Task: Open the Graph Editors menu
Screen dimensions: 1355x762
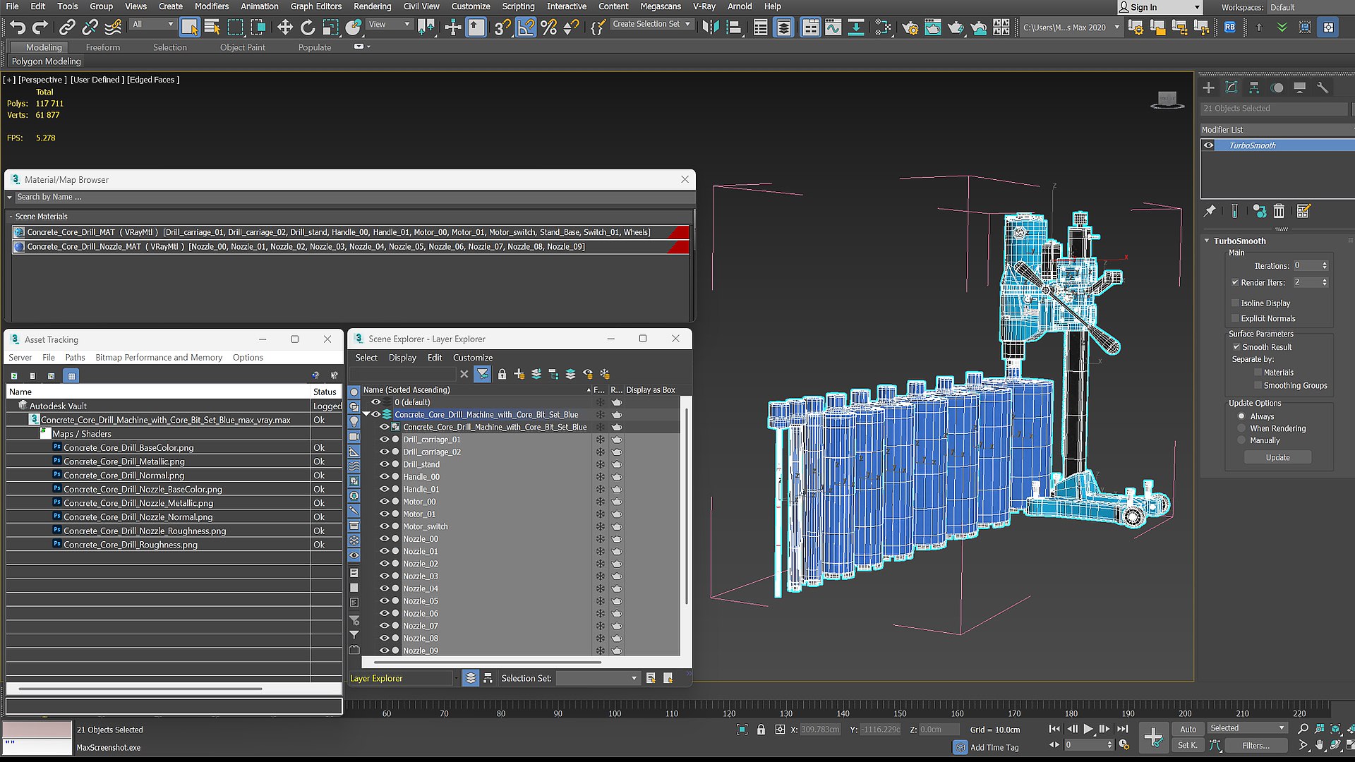Action: (315, 6)
